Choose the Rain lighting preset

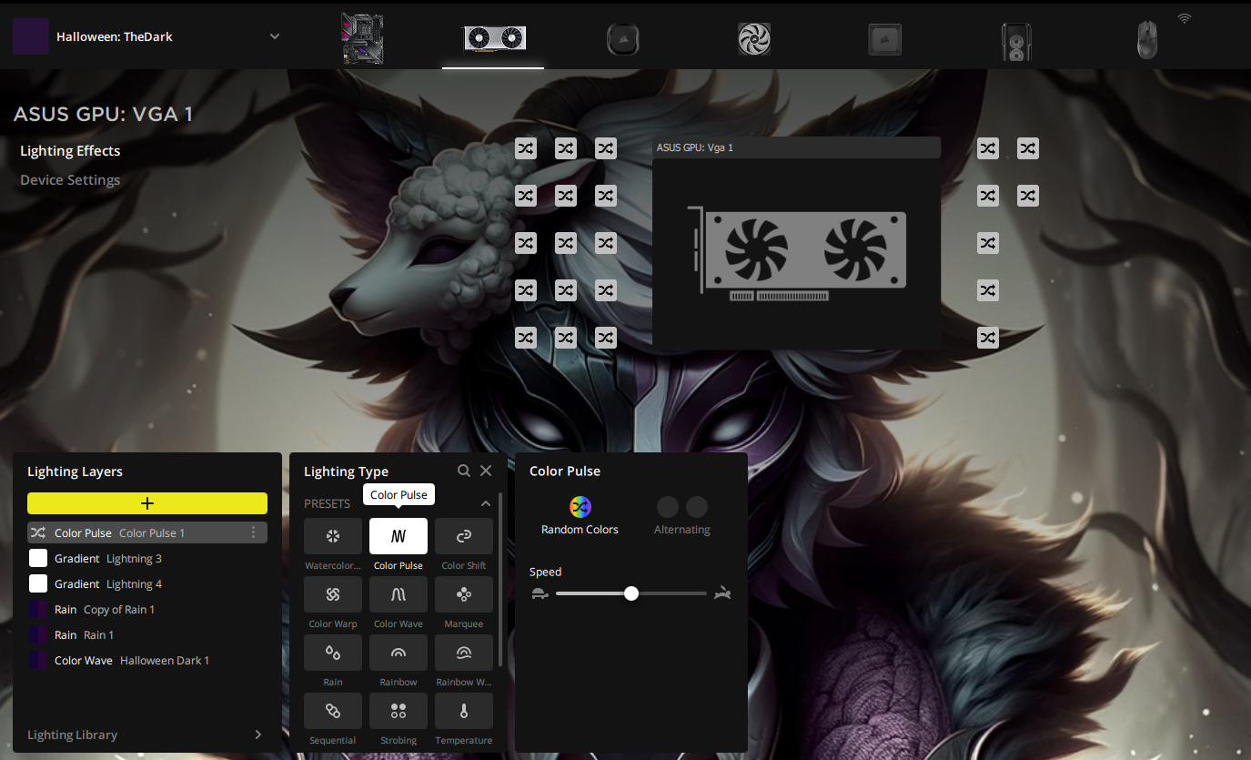tap(333, 653)
